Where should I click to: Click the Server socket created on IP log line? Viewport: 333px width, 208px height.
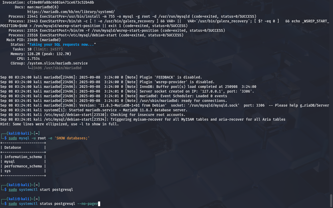[x=127, y=91]
